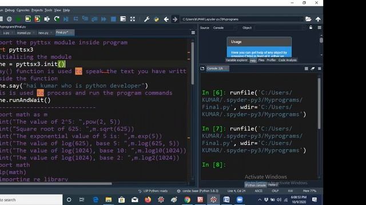The width and height of the screenshot is (366, 205).
Task: Open Zoom app from the taskbar
Action: point(240,200)
